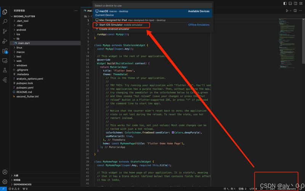
Task: Open second_flutter.iml file
Action: 45,97
